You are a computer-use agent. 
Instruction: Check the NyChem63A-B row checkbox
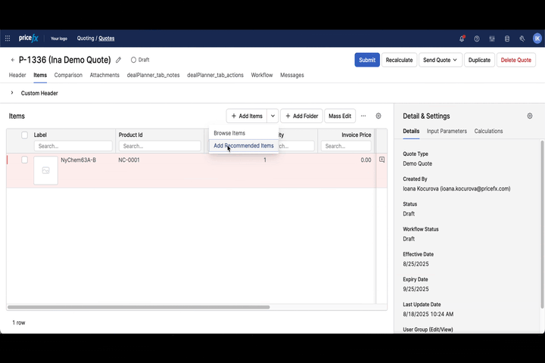24,160
